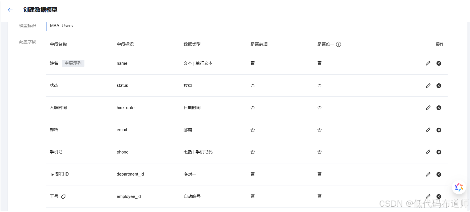Screen dimensions: 470x212
Task: Go back using the arrow icon
Action: pyautogui.click(x=10, y=10)
